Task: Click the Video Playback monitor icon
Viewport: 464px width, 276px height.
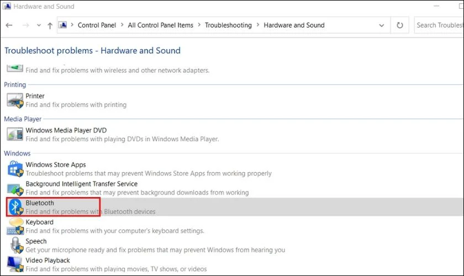Action: (15, 264)
